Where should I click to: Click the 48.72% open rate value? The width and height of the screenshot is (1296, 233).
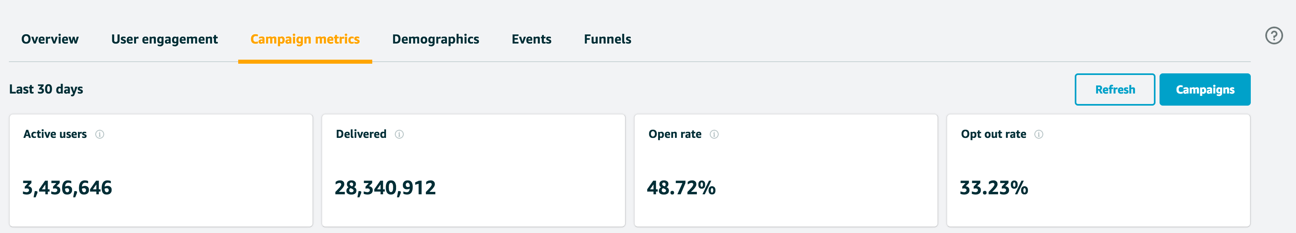tap(681, 188)
